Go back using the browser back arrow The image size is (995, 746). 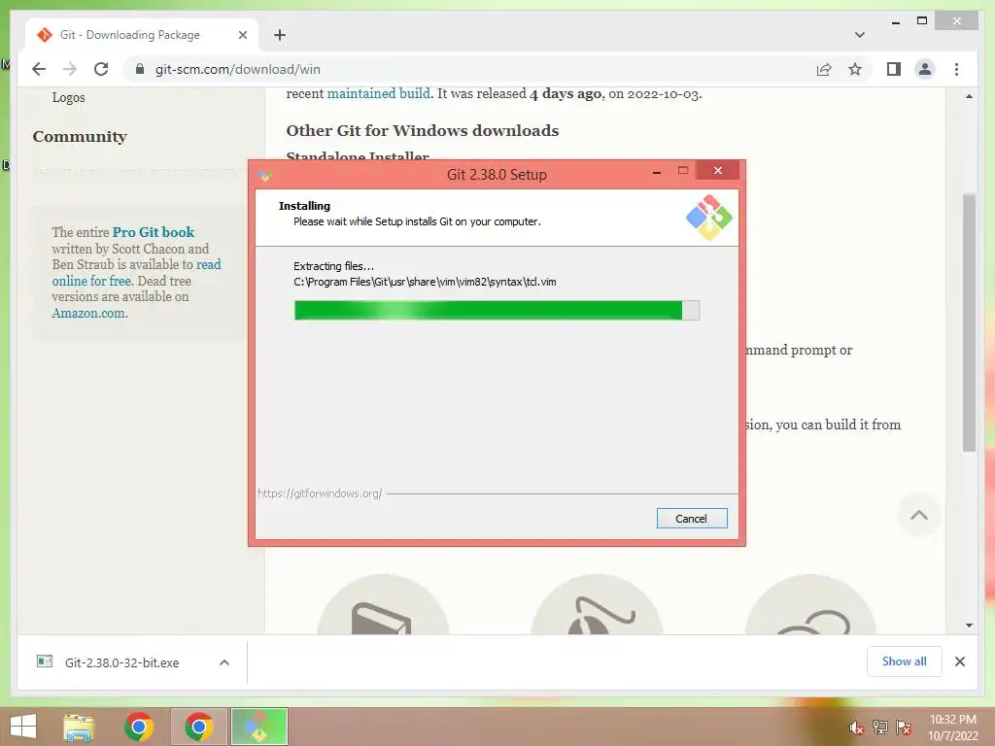coord(39,69)
